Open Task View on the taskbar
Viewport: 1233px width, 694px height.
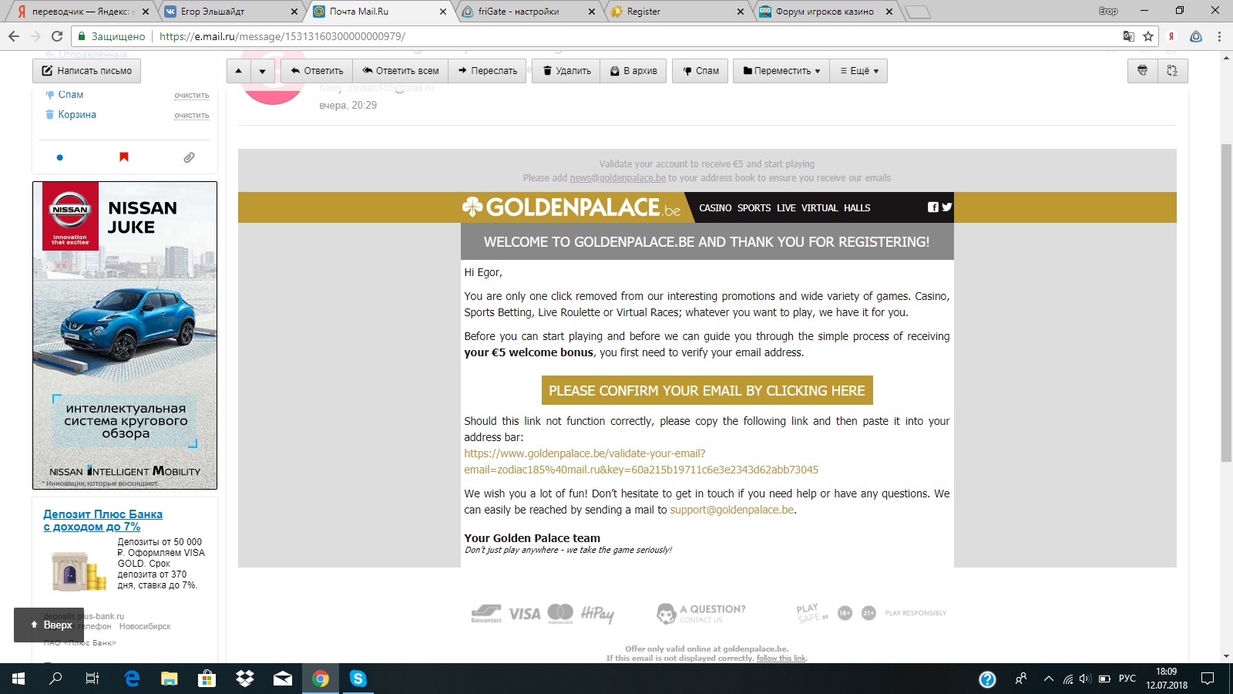pyautogui.click(x=92, y=679)
